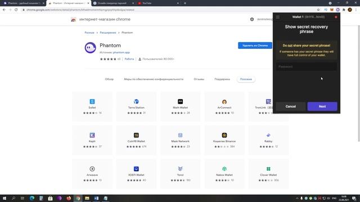The image size is (360, 202).
Task: Open the Clover Wallet extension card
Action: tap(268, 174)
